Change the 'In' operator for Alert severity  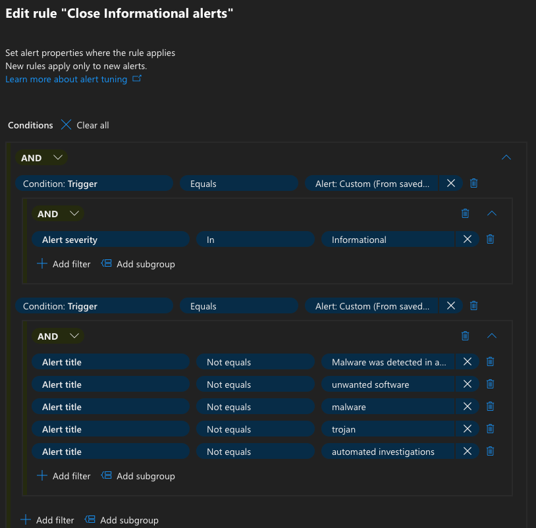255,240
